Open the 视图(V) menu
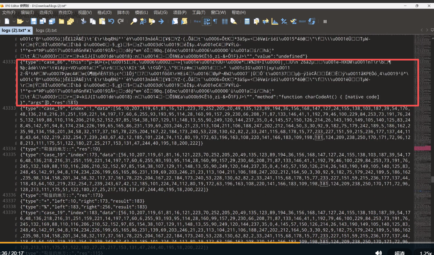This screenshot has width=434, height=255. 85,13
